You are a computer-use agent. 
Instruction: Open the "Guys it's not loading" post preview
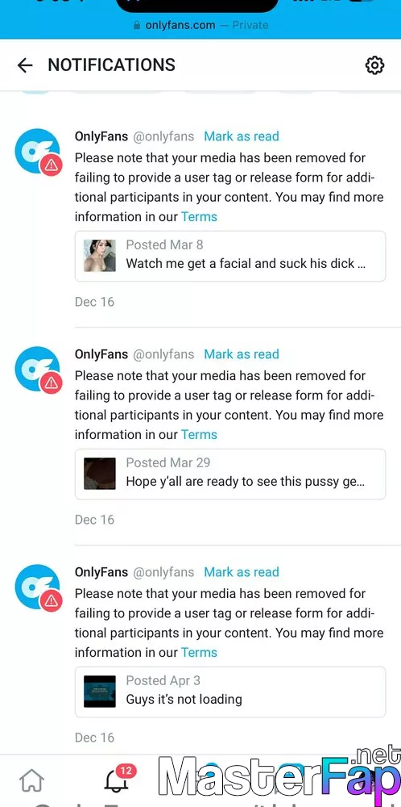pyautogui.click(x=230, y=692)
